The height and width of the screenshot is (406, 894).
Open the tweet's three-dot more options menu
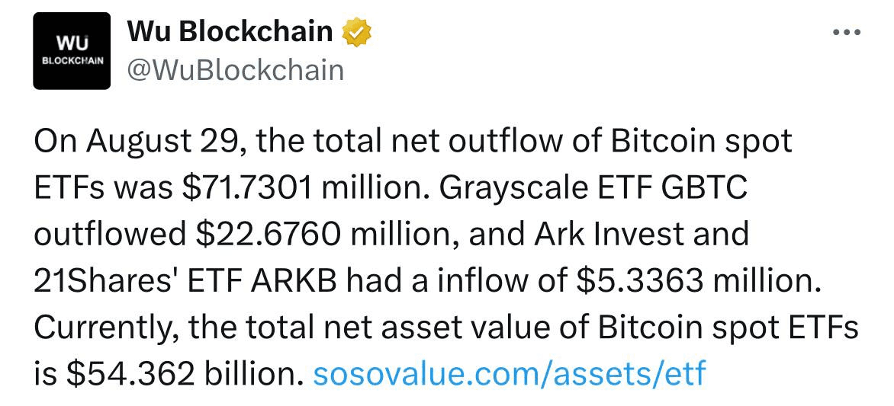[845, 33]
